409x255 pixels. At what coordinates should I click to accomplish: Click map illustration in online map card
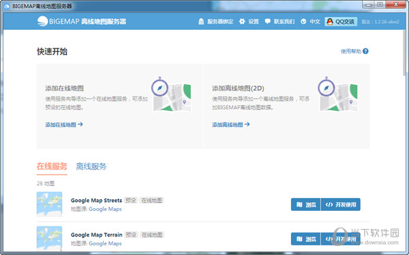tap(171, 94)
